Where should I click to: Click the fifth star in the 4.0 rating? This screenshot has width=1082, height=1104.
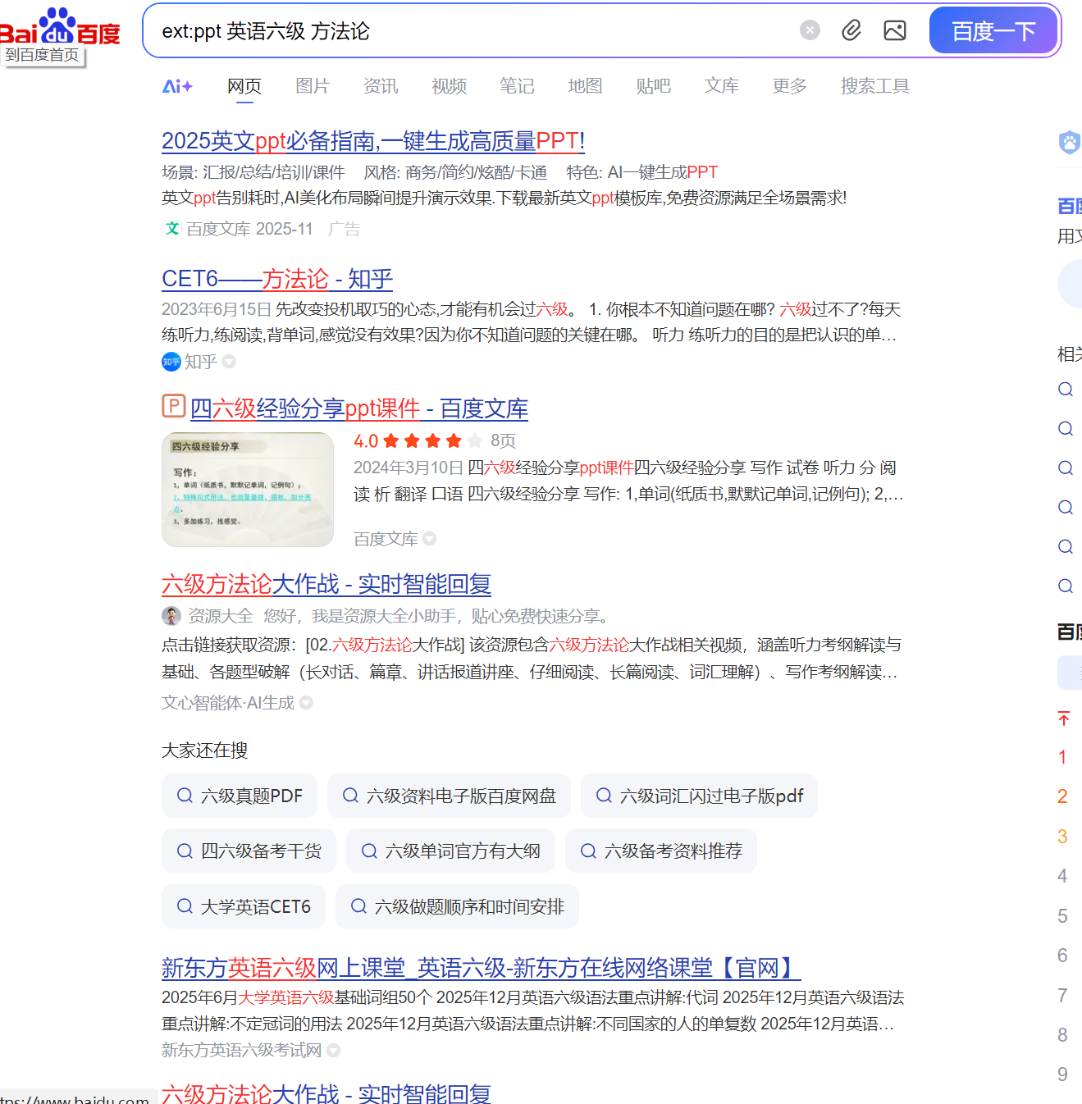476,440
